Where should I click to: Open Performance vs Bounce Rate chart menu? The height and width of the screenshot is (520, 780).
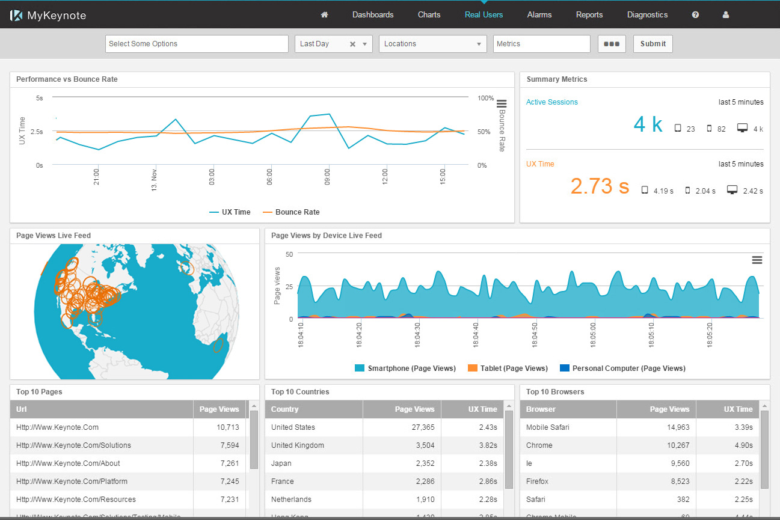tap(502, 104)
